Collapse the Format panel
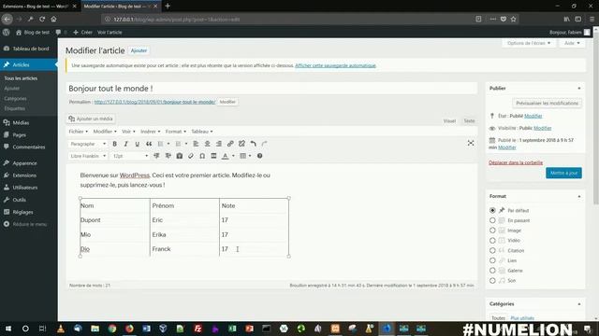Image resolution: width=599 pixels, height=336 pixels. (579, 196)
